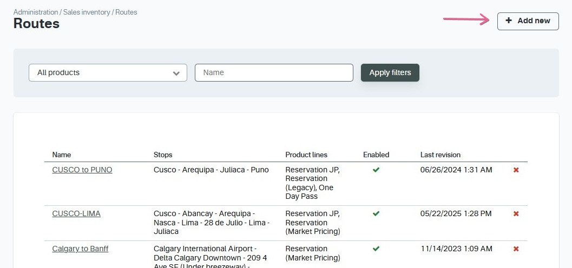Focus the Name filter field

pos(274,73)
